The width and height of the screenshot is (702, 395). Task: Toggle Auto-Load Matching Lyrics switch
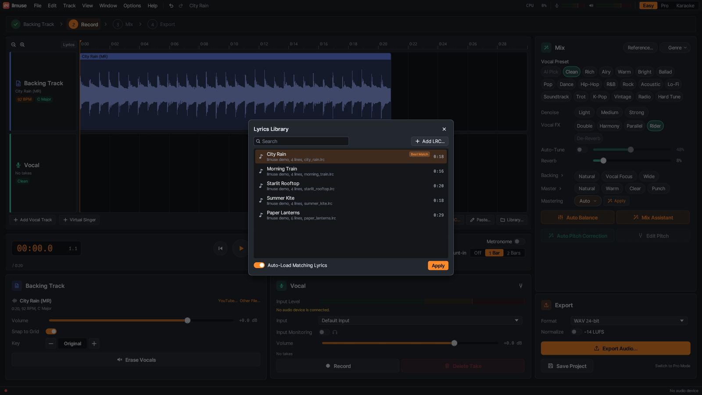coord(259,265)
